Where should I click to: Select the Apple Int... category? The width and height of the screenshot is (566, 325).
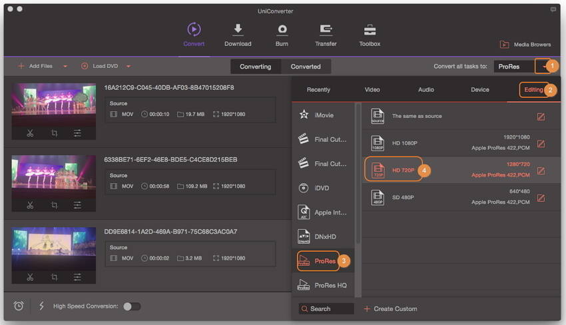coord(323,212)
